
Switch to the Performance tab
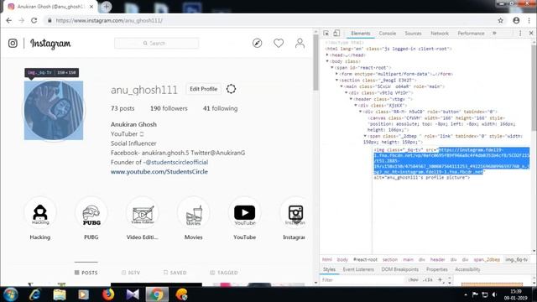[471, 34]
